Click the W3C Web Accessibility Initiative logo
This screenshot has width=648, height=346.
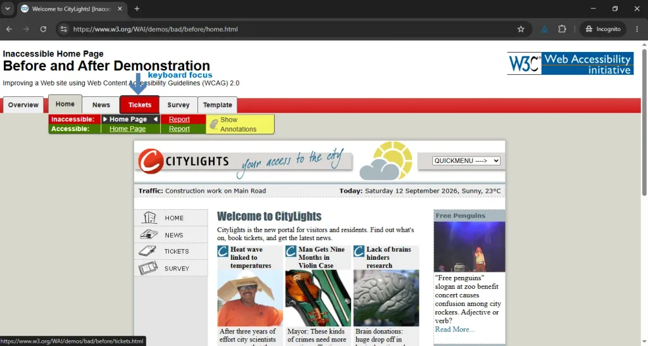click(x=570, y=63)
